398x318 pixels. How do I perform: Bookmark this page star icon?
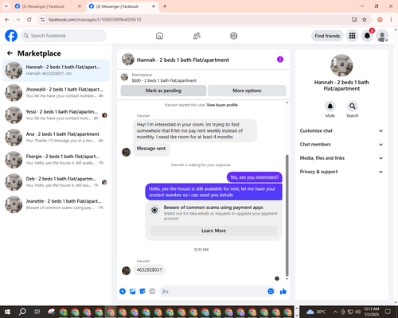[x=365, y=20]
